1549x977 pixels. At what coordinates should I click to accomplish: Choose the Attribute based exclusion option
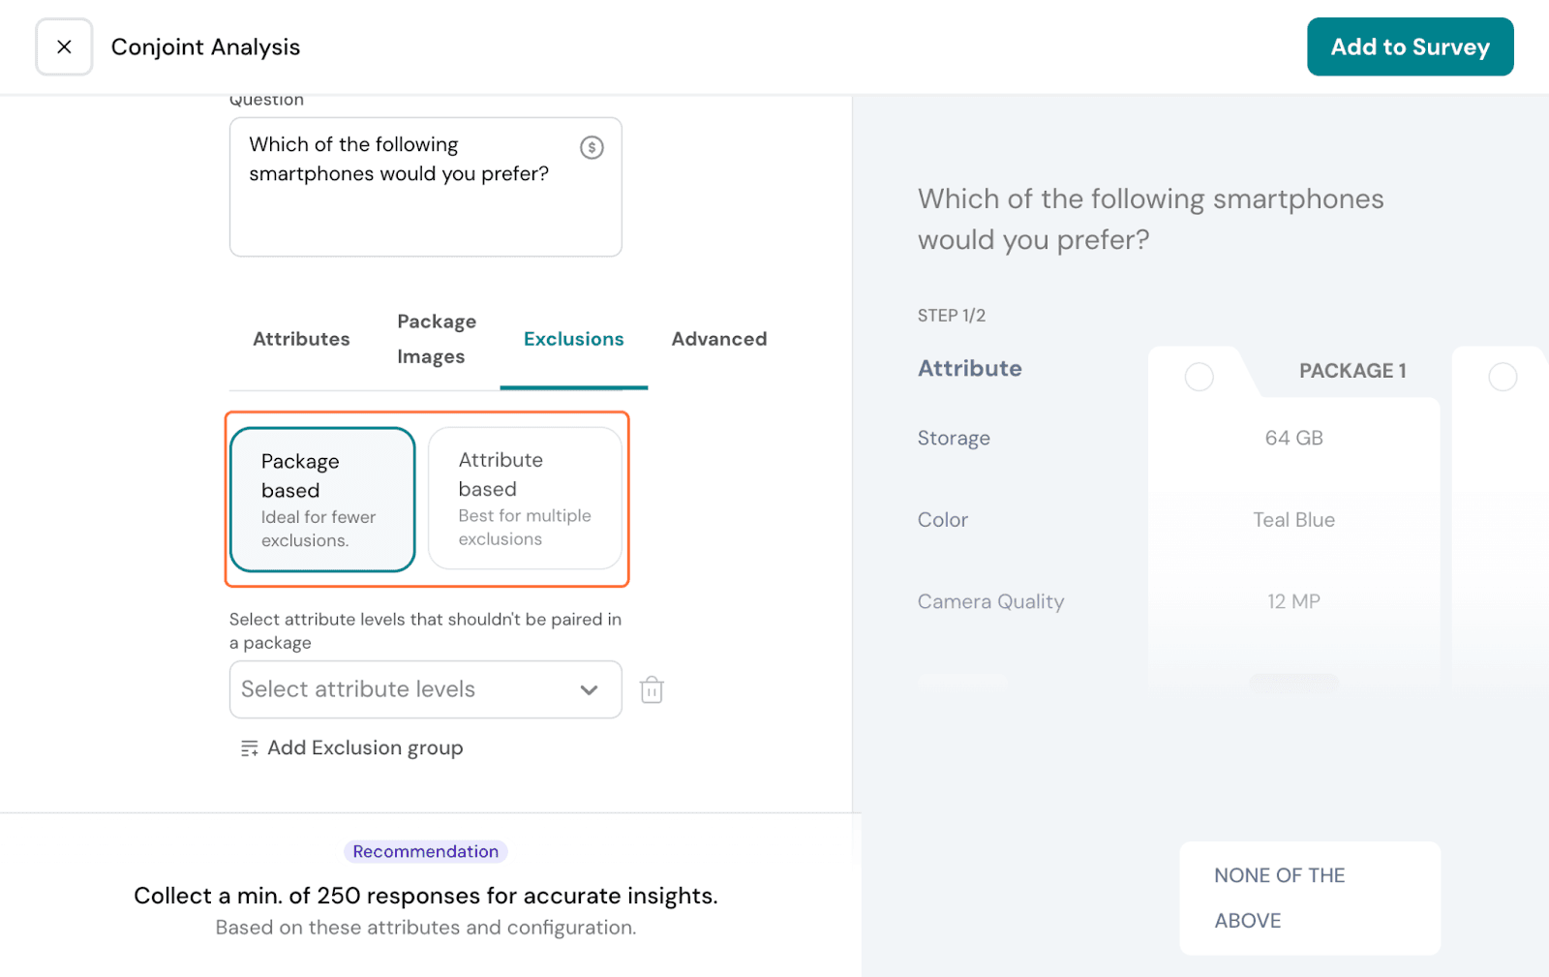pyautogui.click(x=525, y=499)
